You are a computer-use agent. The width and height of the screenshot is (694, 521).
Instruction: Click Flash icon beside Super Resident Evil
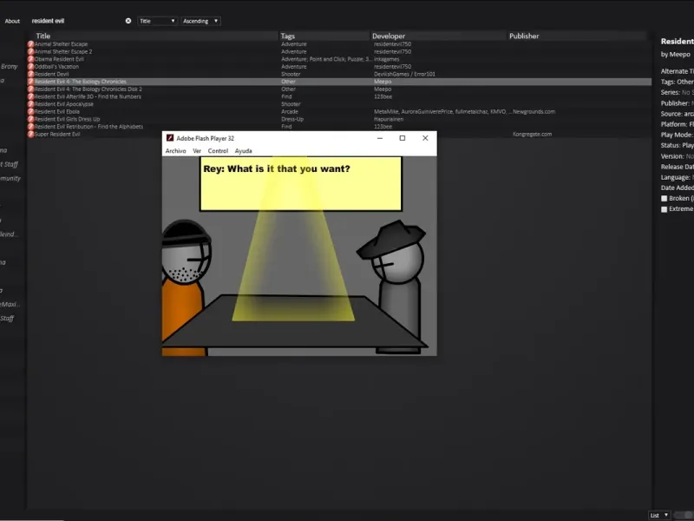point(30,135)
